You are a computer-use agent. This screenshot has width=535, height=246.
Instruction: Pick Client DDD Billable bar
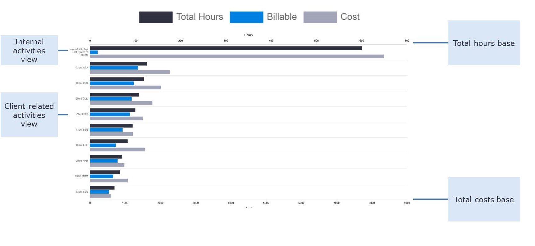[111, 99]
